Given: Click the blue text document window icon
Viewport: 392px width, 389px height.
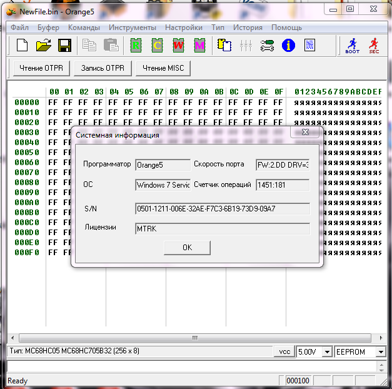Looking at the screenshot, I should [309, 46].
